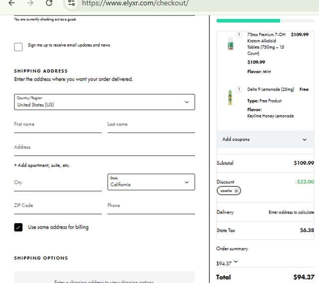Click quantity badge on 7Stax item

239,35
